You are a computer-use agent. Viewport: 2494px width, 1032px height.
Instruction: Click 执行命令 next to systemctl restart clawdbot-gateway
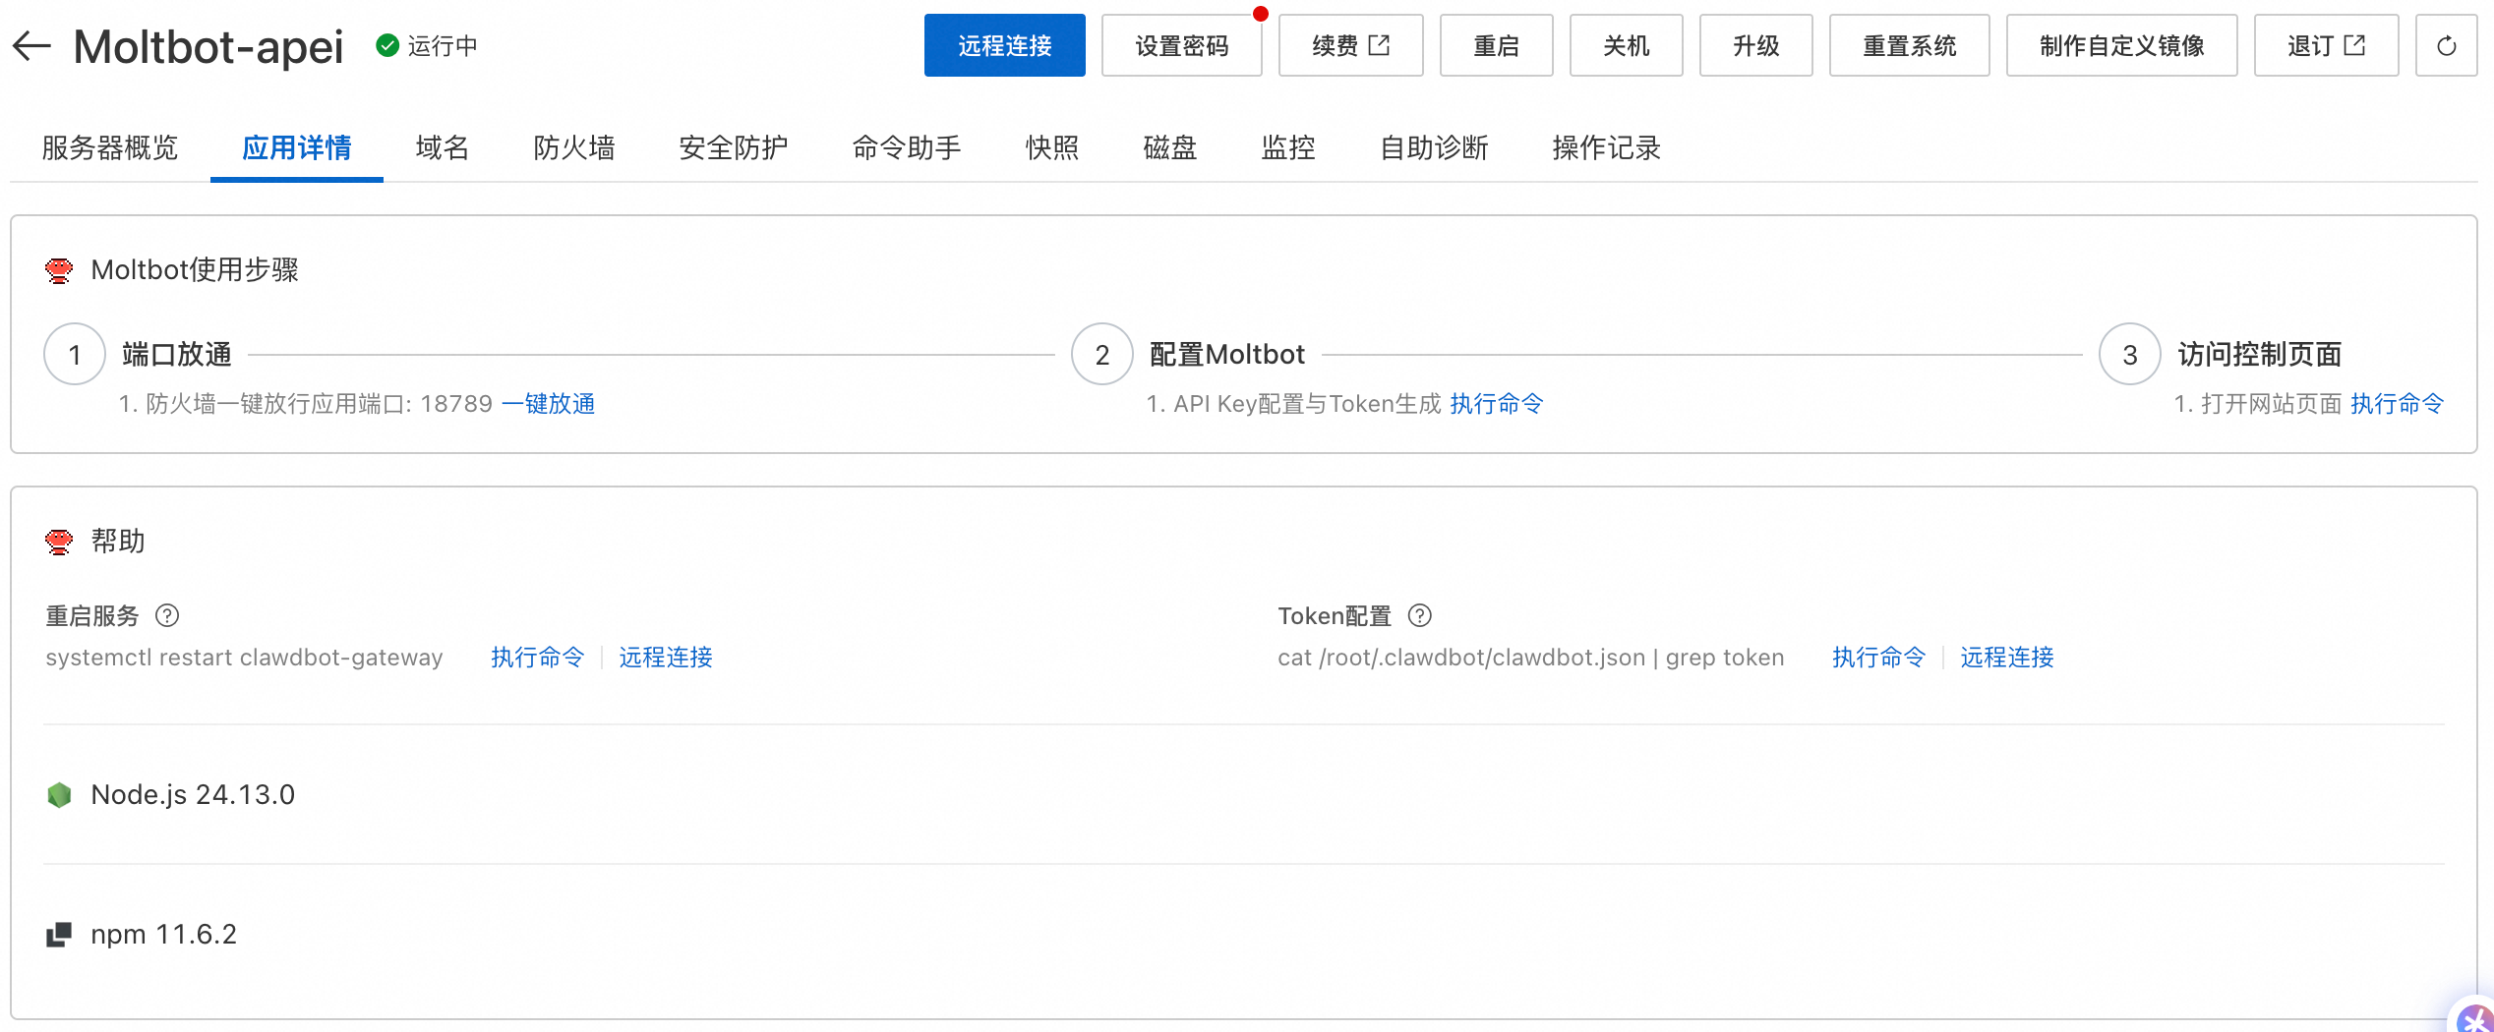tap(536, 657)
